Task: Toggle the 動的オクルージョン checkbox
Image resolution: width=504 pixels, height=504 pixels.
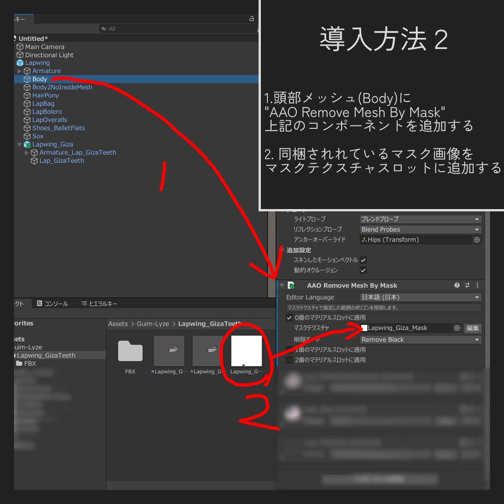Action: pyautogui.click(x=363, y=270)
